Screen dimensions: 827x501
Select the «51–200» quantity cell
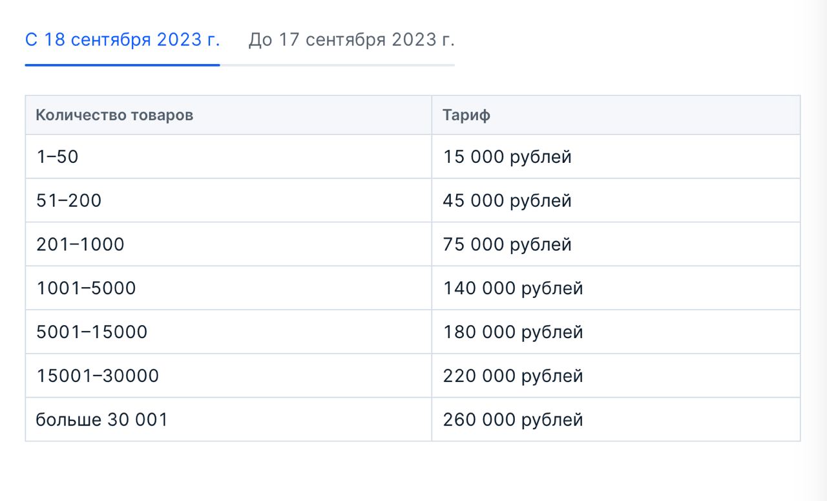(69, 201)
